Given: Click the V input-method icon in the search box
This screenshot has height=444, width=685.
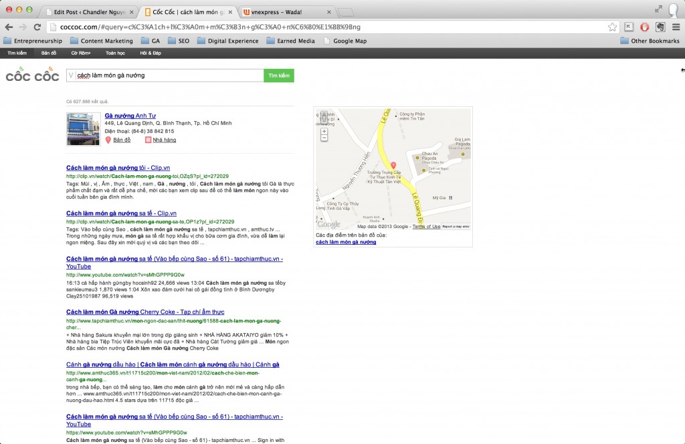Looking at the screenshot, I should pyautogui.click(x=71, y=75).
